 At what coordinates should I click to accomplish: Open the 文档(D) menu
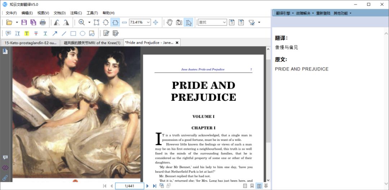pyautogui.click(x=59, y=13)
